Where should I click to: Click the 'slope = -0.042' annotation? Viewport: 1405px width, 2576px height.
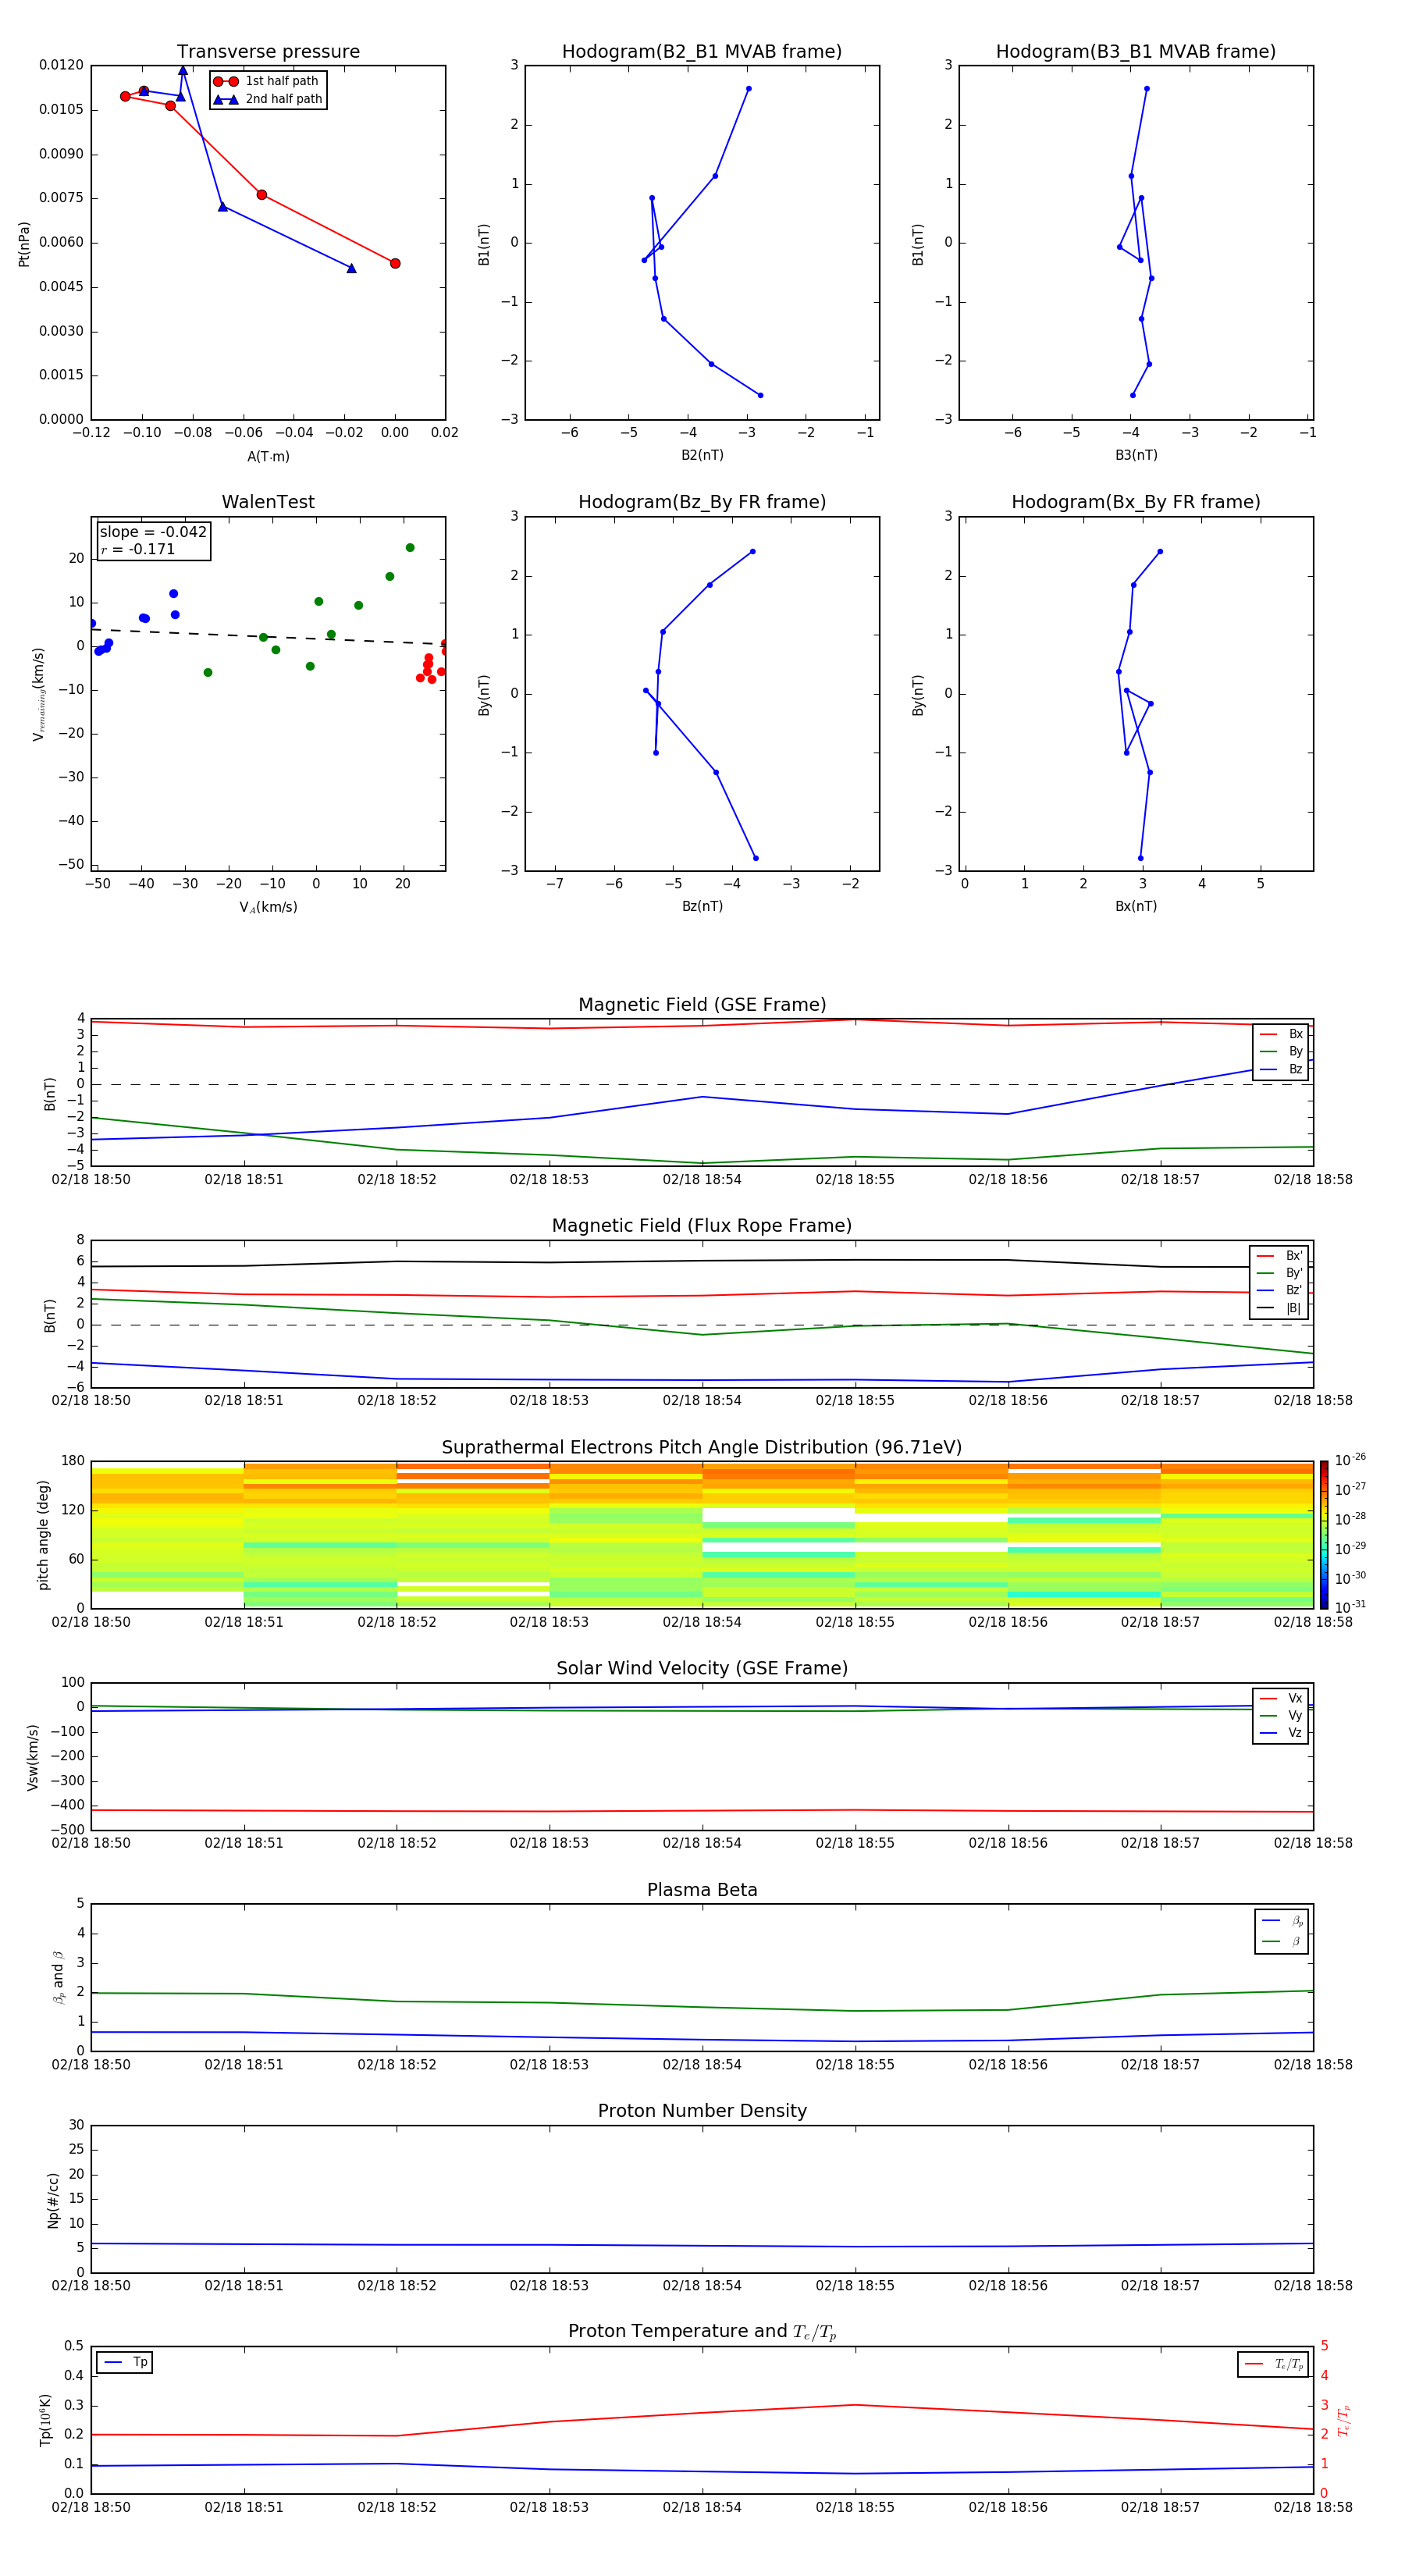[x=153, y=532]
